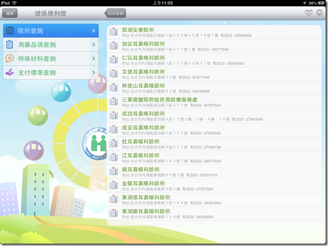This screenshot has width=328, height=246.
Task: Expand chevron on 支付標準查詢 row
Action: point(94,73)
